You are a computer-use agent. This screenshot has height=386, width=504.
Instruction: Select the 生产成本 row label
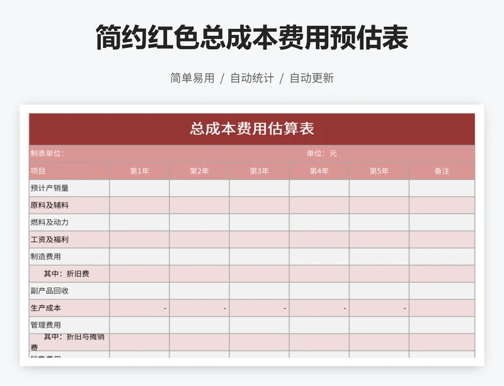[x=69, y=308]
